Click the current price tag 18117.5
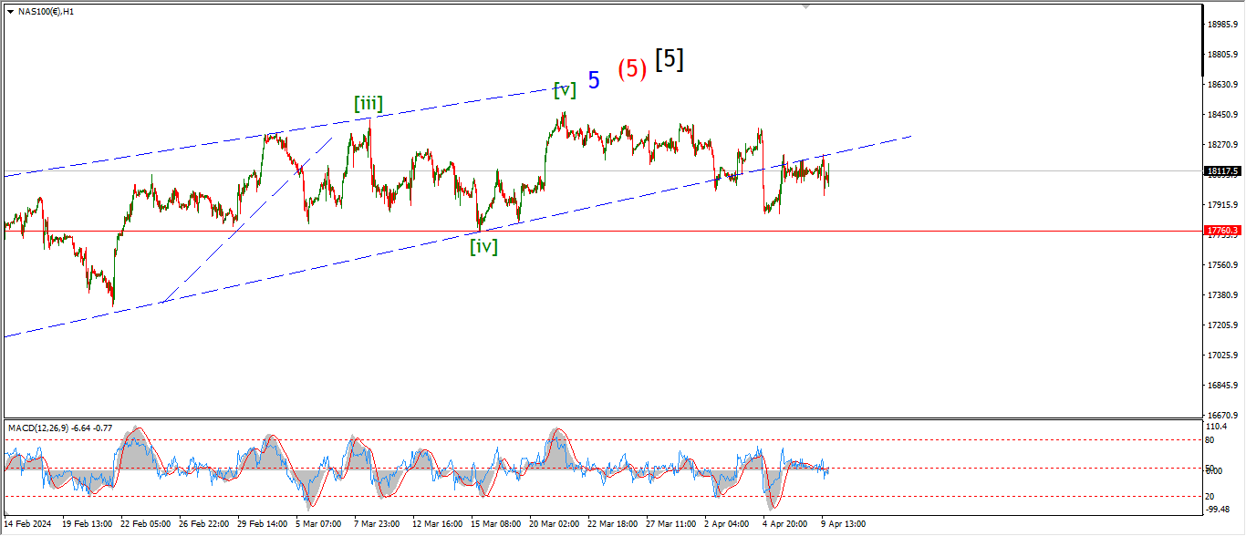The width and height of the screenshot is (1246, 536). tap(1220, 171)
